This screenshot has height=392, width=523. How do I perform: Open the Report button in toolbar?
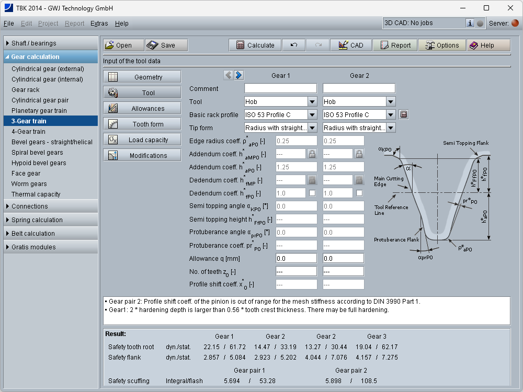click(x=395, y=45)
